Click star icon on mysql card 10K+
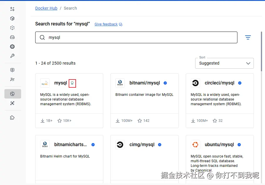This screenshot has width=265, height=185. [x=60, y=121]
